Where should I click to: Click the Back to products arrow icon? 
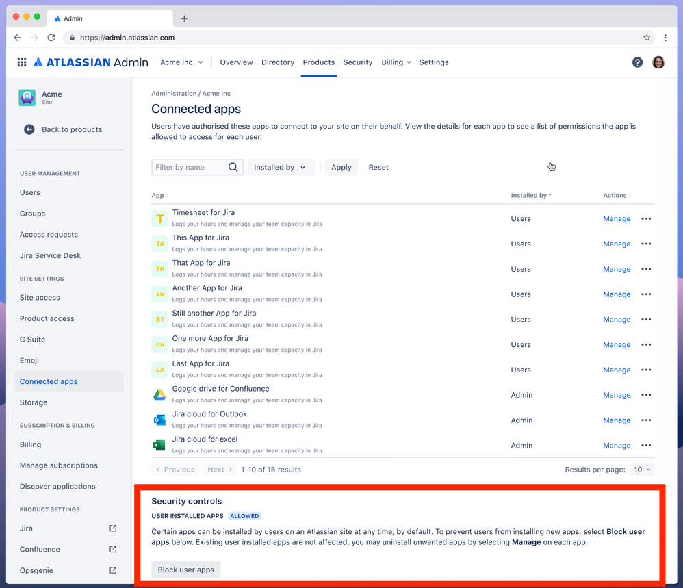click(29, 129)
